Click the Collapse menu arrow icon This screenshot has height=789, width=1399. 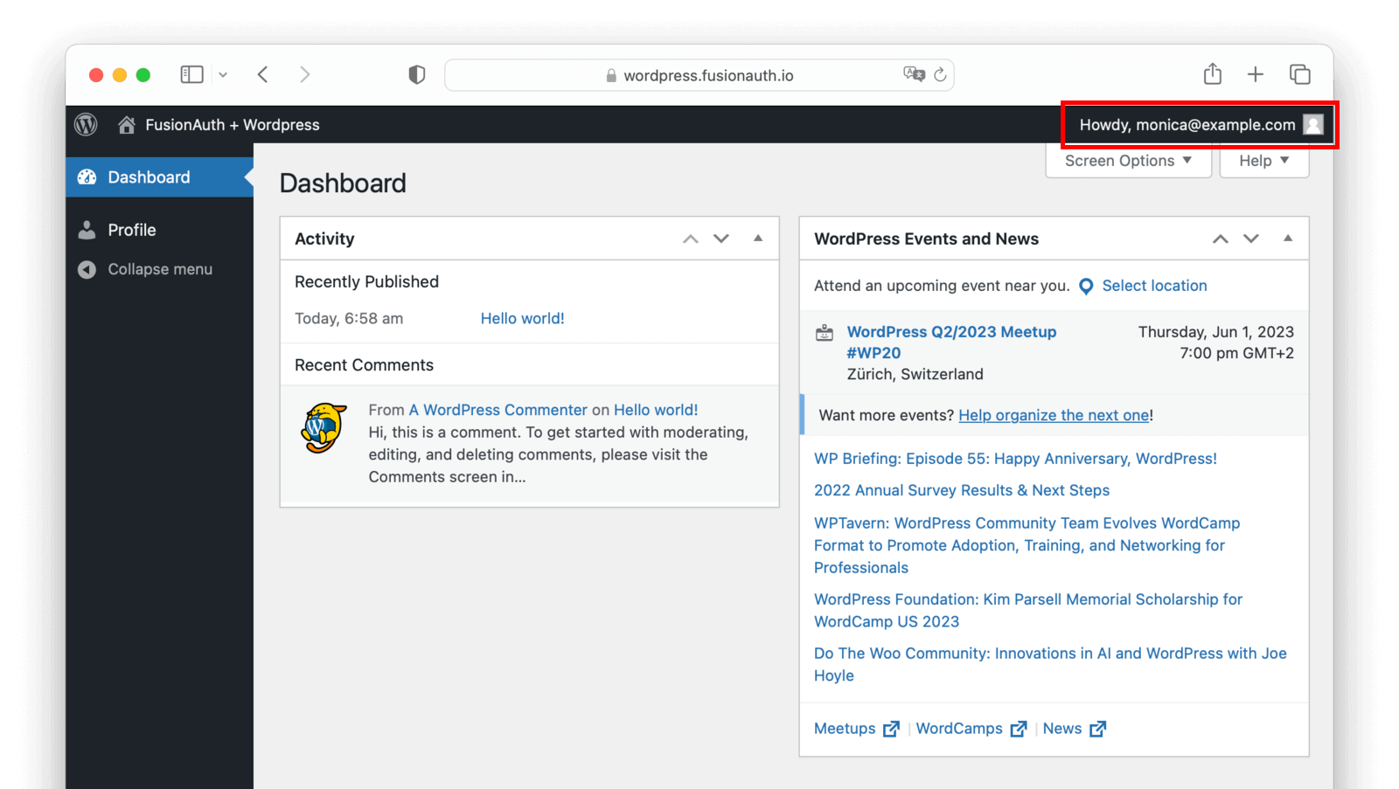(87, 269)
